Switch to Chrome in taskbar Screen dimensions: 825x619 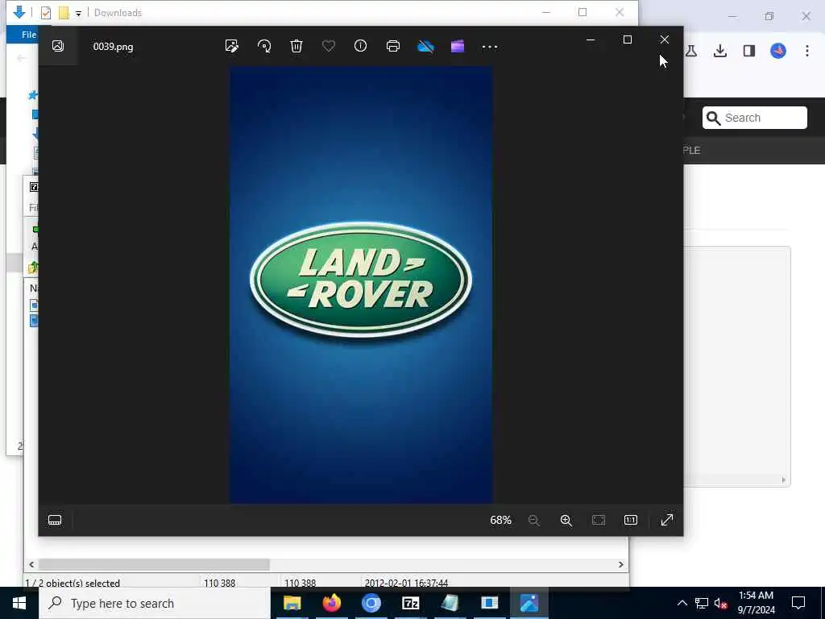coord(371,603)
